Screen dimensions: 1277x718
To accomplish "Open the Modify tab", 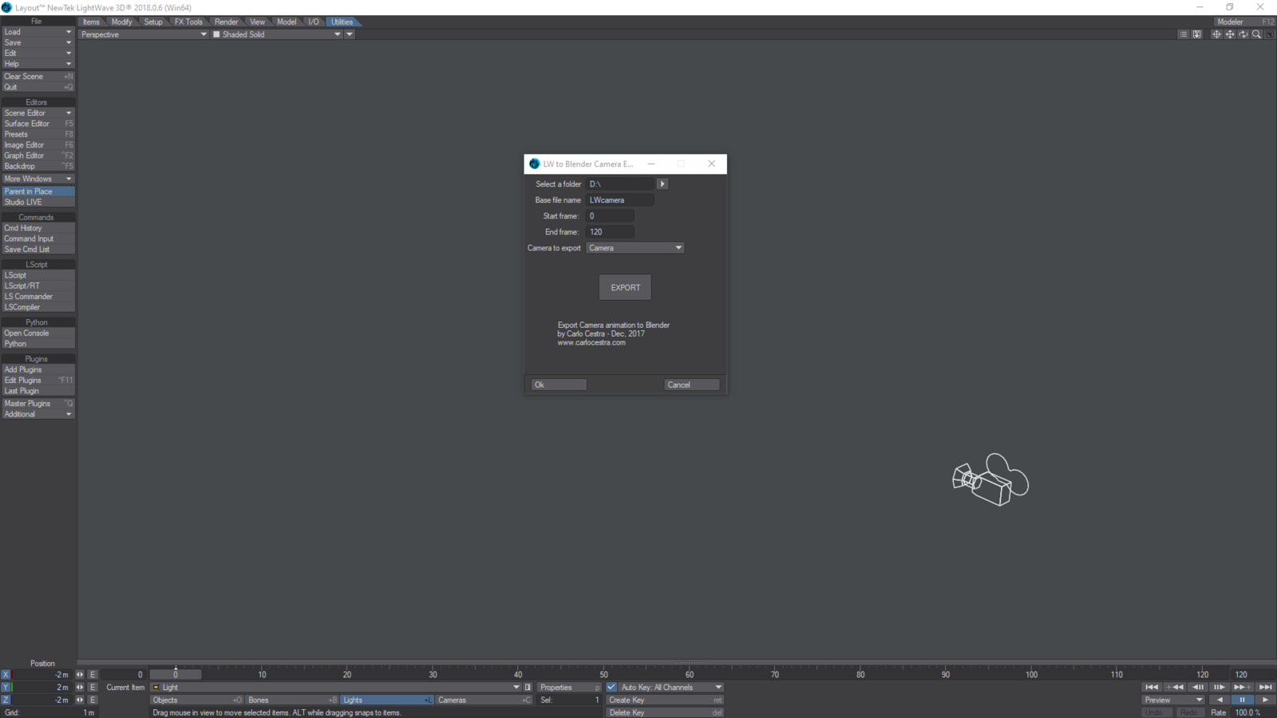I will [121, 22].
